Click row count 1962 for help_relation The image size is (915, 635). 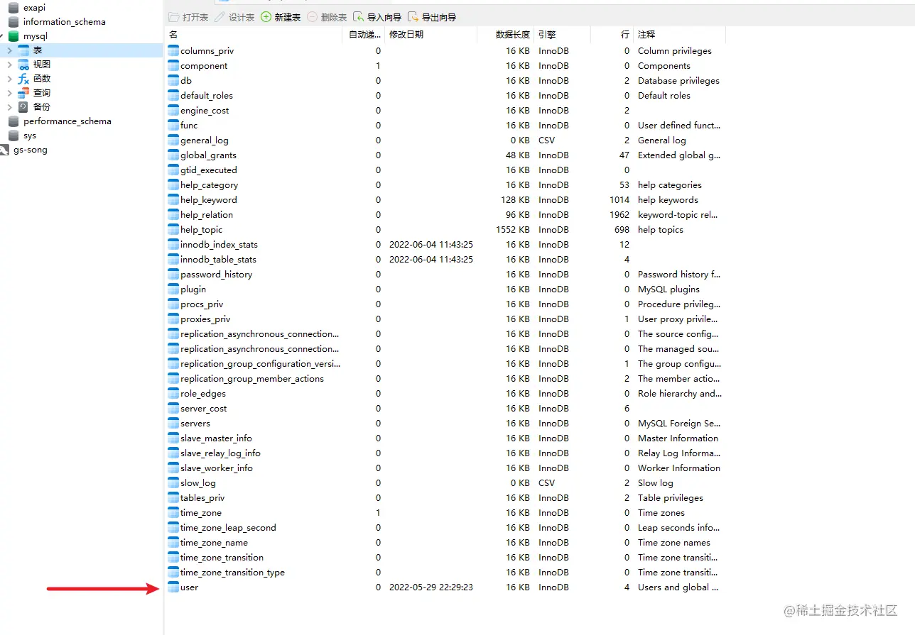coord(619,214)
